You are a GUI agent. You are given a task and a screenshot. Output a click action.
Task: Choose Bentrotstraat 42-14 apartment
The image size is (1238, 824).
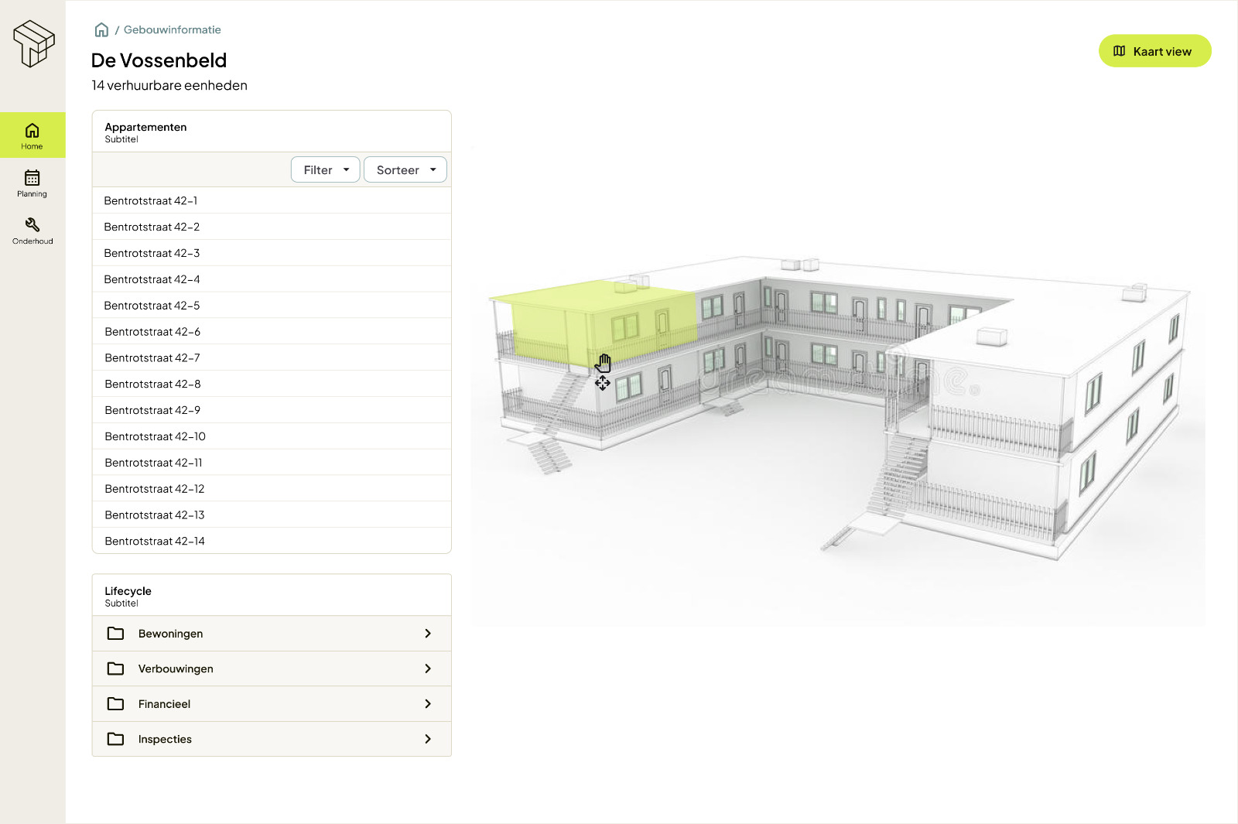tap(155, 542)
